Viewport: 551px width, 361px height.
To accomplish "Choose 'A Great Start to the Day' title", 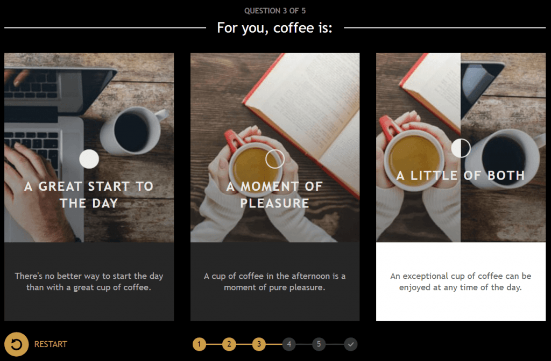I will 89,194.
